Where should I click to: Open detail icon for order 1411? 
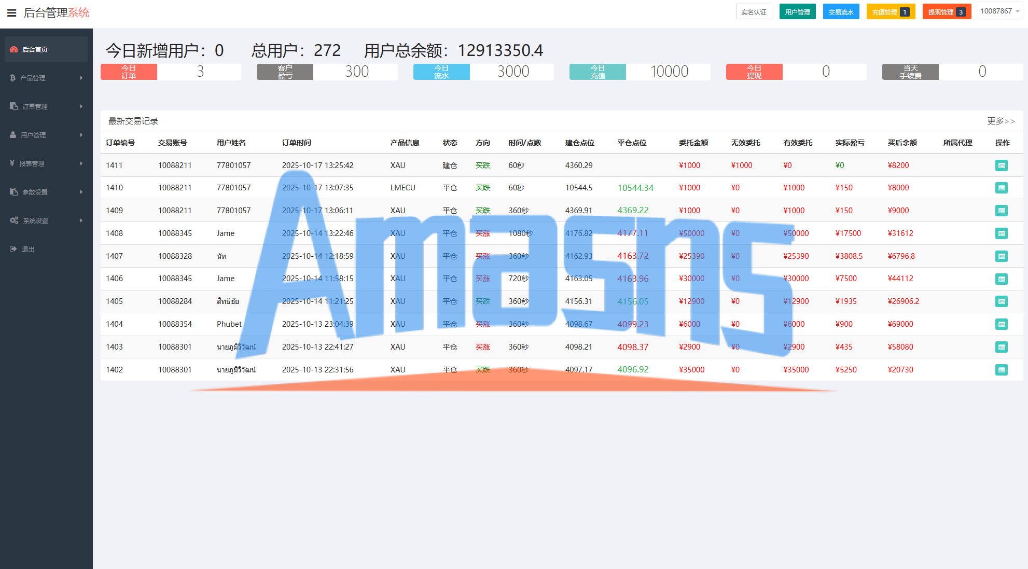click(x=1001, y=165)
